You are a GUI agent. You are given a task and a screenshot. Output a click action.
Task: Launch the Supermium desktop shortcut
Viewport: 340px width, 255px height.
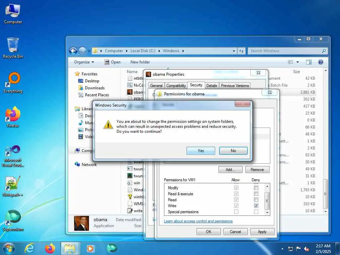tap(13, 220)
